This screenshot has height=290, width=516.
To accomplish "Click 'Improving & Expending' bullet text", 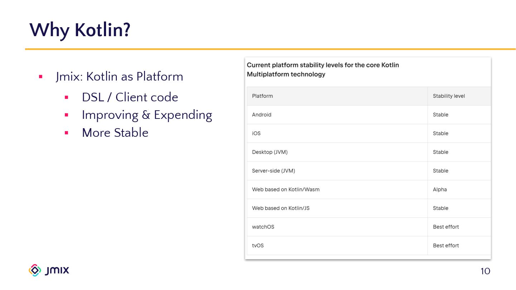I will pos(147,115).
